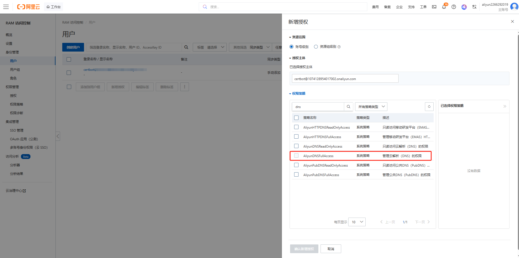Search users with the magnifier button
519x258 pixels.
[186, 47]
